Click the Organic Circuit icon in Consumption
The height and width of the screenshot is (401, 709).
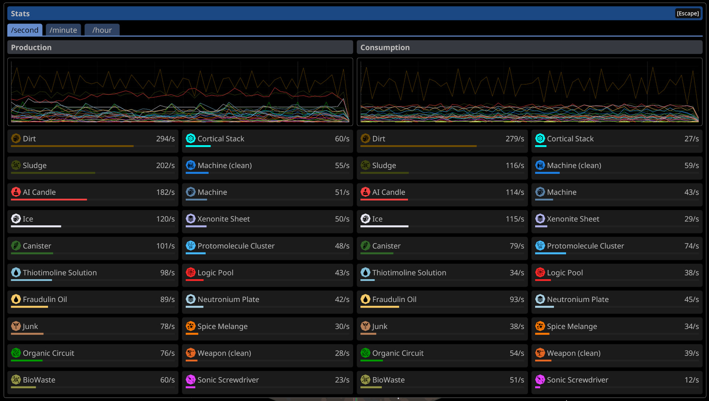coord(365,353)
